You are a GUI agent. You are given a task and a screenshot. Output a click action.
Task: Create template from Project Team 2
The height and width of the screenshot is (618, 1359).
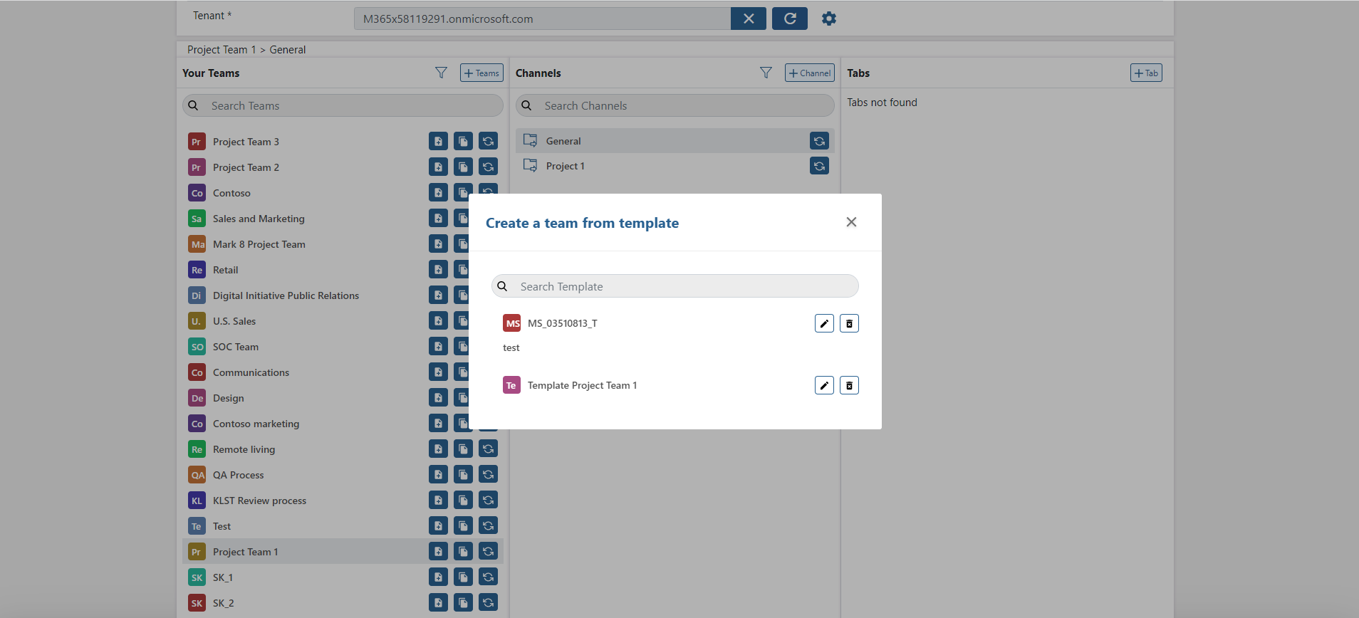pos(438,167)
